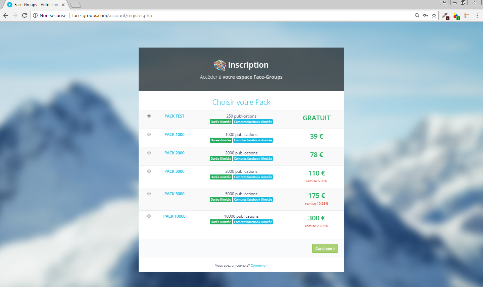Follow the Connexion link
Viewport: 483px width, 287px height.
click(259, 266)
